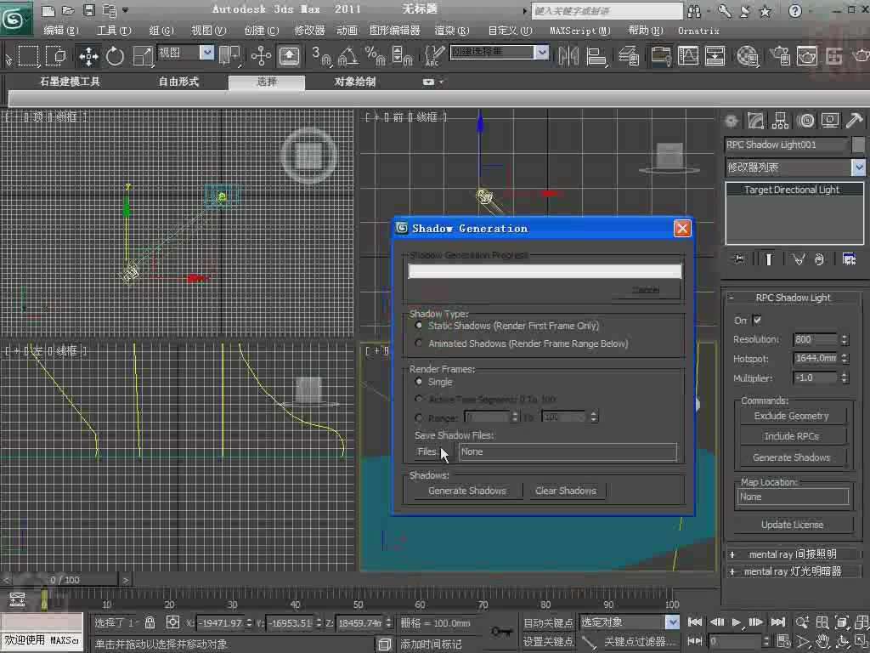Image resolution: width=870 pixels, height=653 pixels.
Task: Select Single render frames option
Action: 419,382
